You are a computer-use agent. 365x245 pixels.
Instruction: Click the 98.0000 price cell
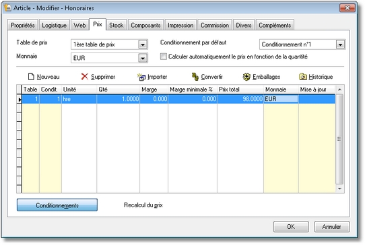tap(240, 99)
